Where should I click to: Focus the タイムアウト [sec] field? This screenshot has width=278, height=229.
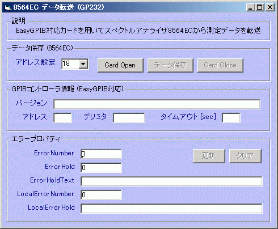(x=231, y=118)
